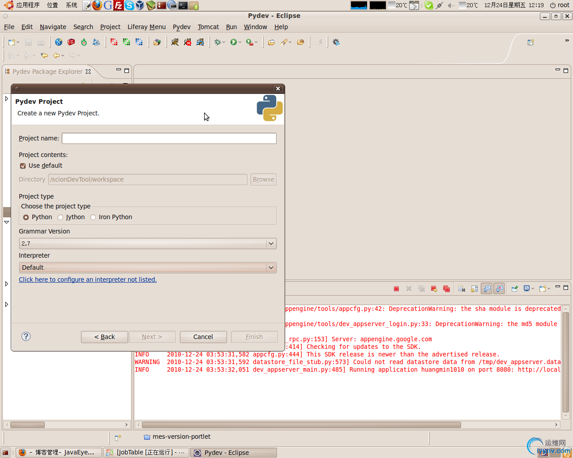Click the blue squares toolbar icon
This screenshot has height=458, width=573.
point(139,42)
